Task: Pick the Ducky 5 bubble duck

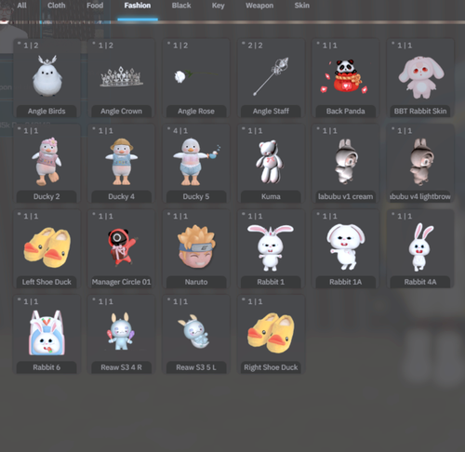Action: click(x=196, y=162)
